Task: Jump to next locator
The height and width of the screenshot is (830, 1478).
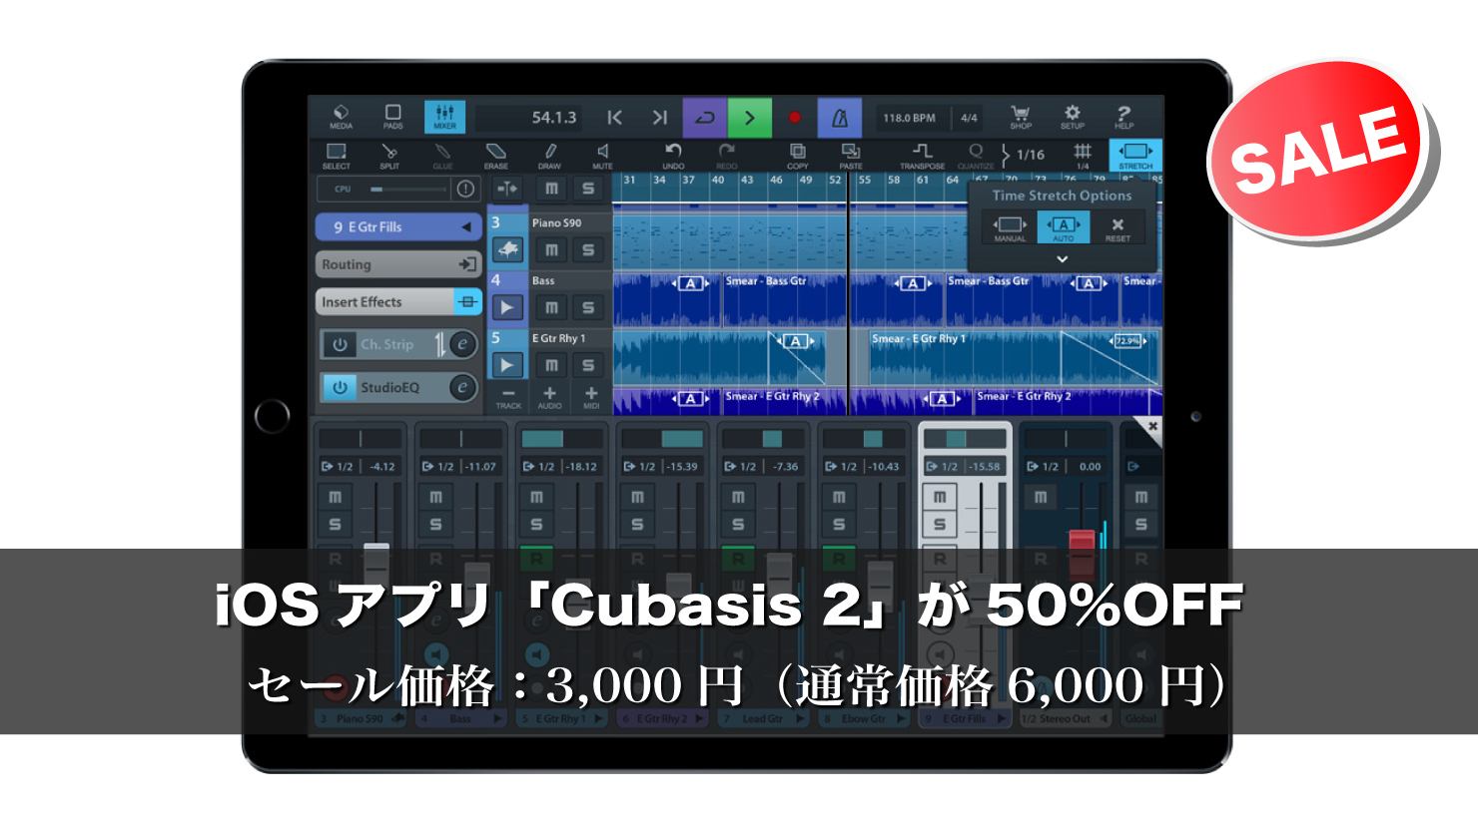Action: 659,118
